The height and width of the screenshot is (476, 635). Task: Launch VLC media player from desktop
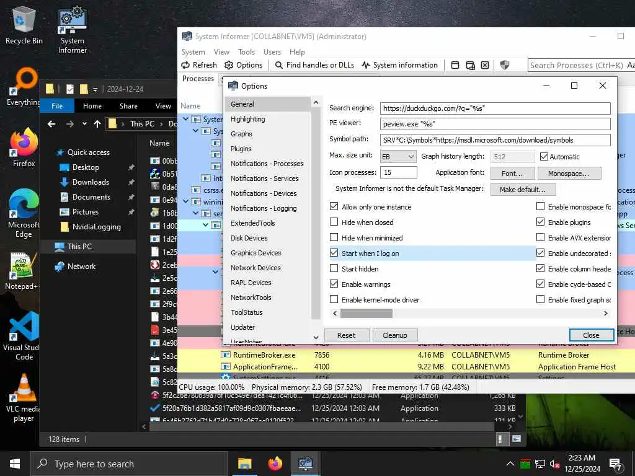point(24,397)
